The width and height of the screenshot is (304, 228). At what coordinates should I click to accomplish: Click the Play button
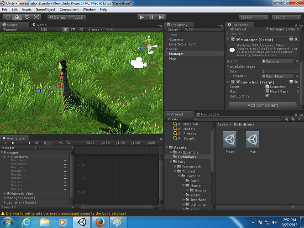coord(142,17)
